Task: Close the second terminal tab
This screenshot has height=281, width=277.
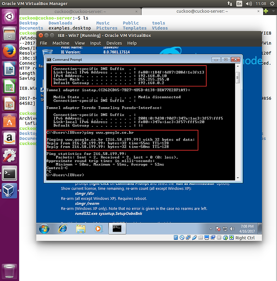Action: [x=259, y=11]
